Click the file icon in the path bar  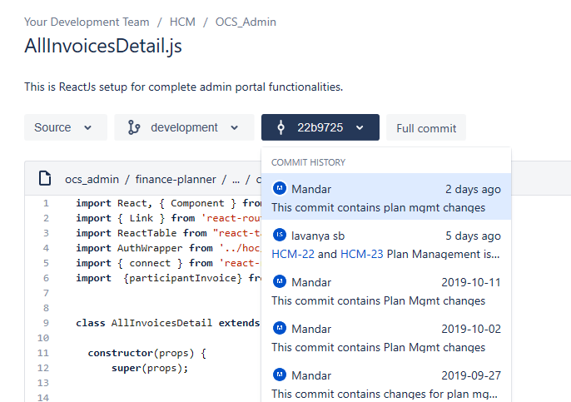45,178
